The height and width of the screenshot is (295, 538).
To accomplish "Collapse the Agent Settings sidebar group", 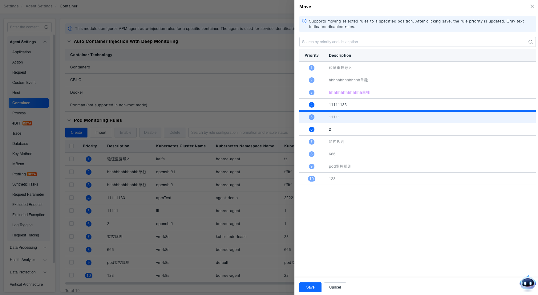I will click(45, 42).
